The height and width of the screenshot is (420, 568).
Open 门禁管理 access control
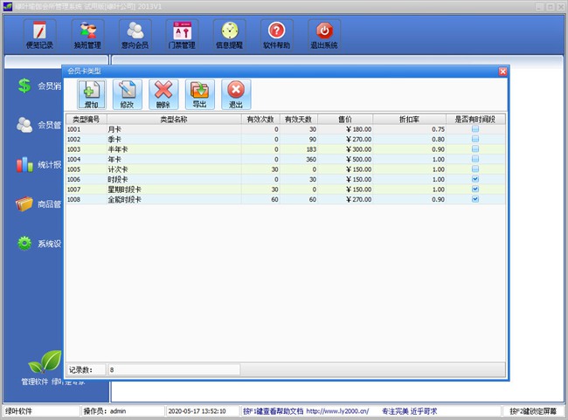click(x=182, y=35)
